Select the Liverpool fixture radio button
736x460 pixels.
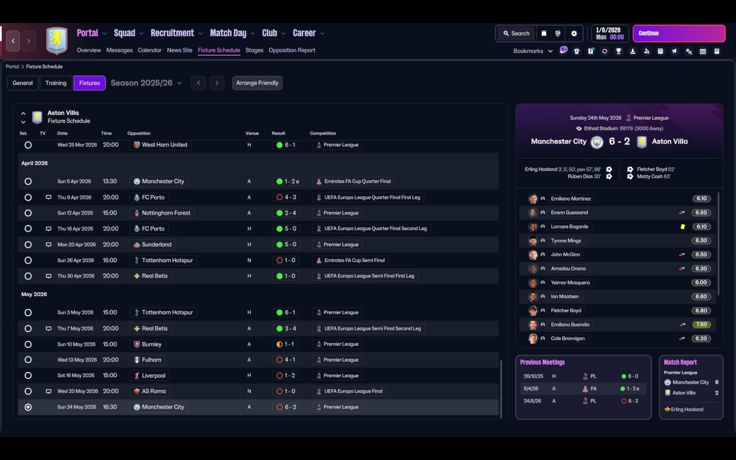(28, 375)
